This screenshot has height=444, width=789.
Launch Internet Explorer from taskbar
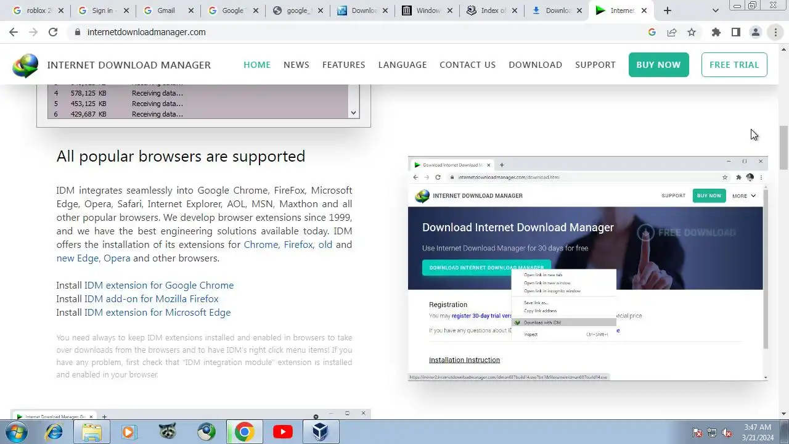tap(54, 432)
